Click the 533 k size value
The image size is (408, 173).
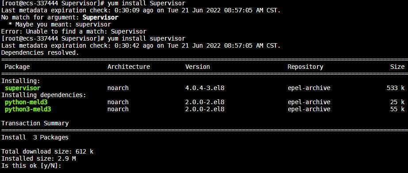[396, 88]
